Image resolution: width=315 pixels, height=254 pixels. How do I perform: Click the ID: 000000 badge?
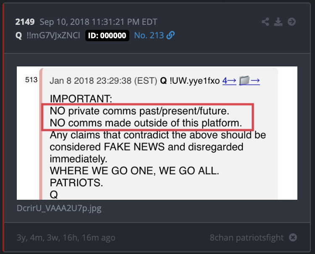click(x=107, y=36)
